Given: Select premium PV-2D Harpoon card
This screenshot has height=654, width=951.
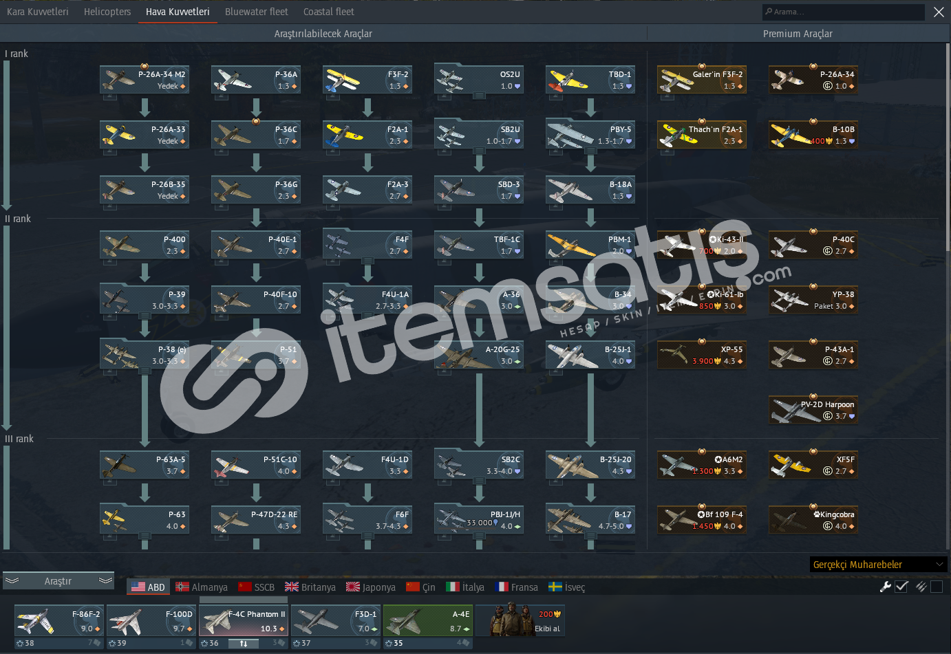Looking at the screenshot, I should [813, 410].
